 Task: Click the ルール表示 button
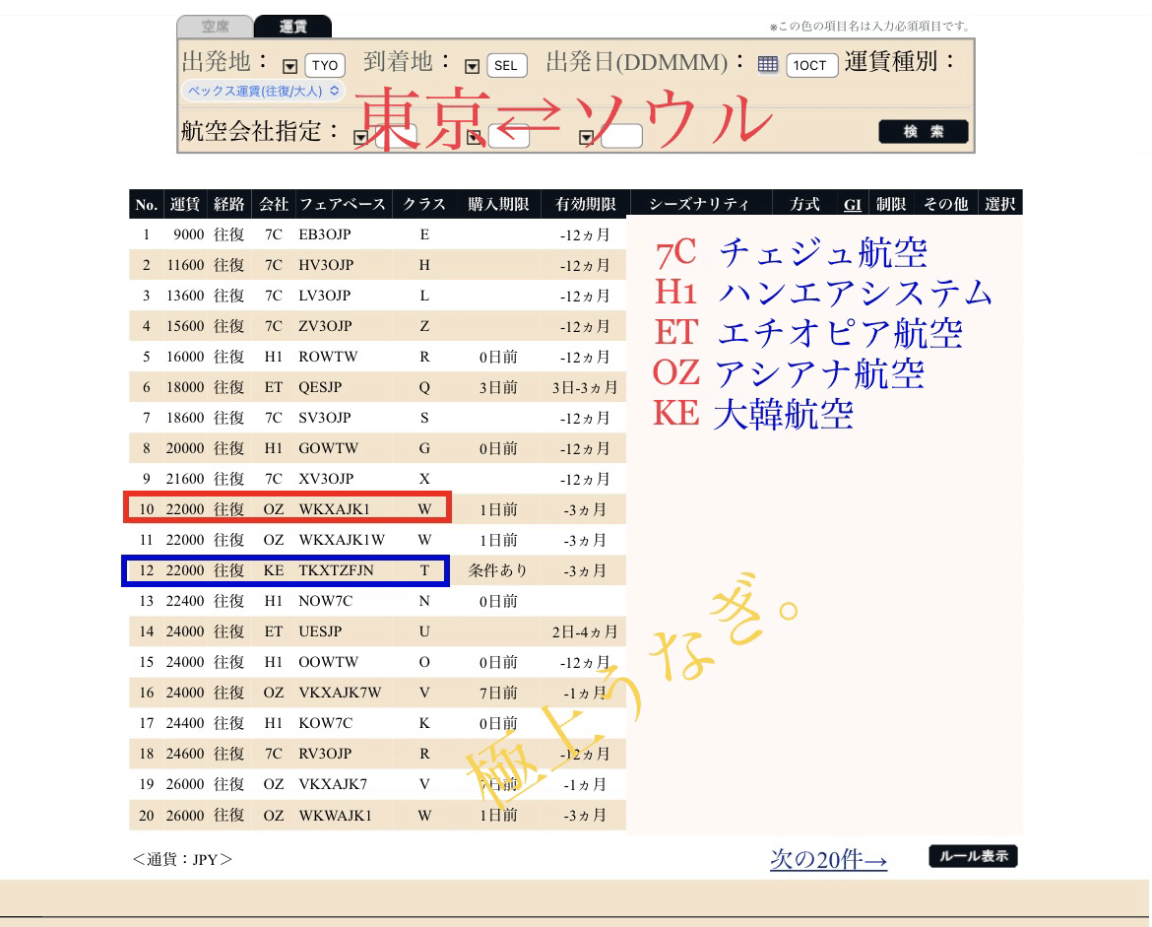pos(974,856)
